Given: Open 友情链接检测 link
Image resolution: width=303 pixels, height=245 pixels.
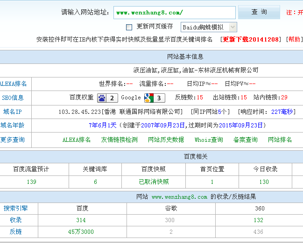Looking at the screenshot, I should pyautogui.click(x=119, y=140).
